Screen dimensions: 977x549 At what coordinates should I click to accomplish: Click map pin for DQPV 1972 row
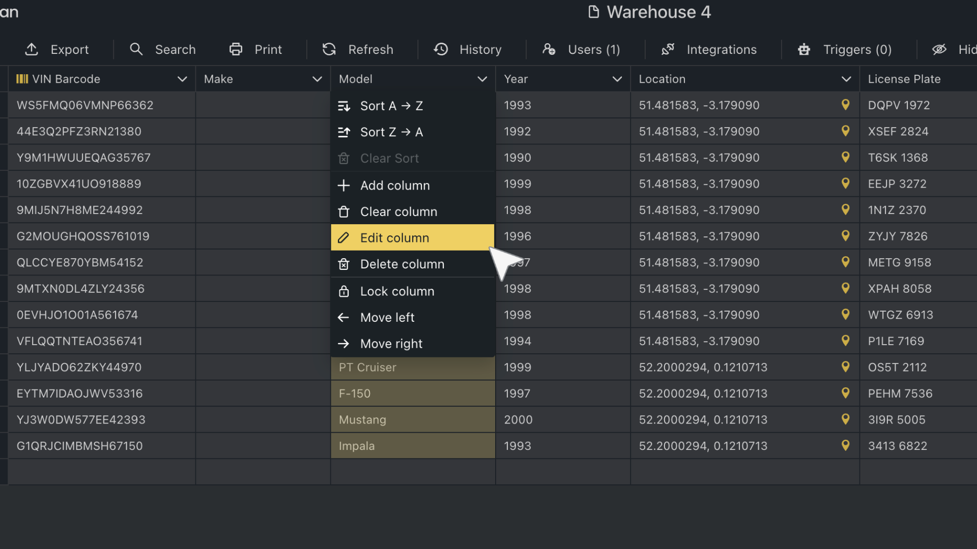[845, 105]
